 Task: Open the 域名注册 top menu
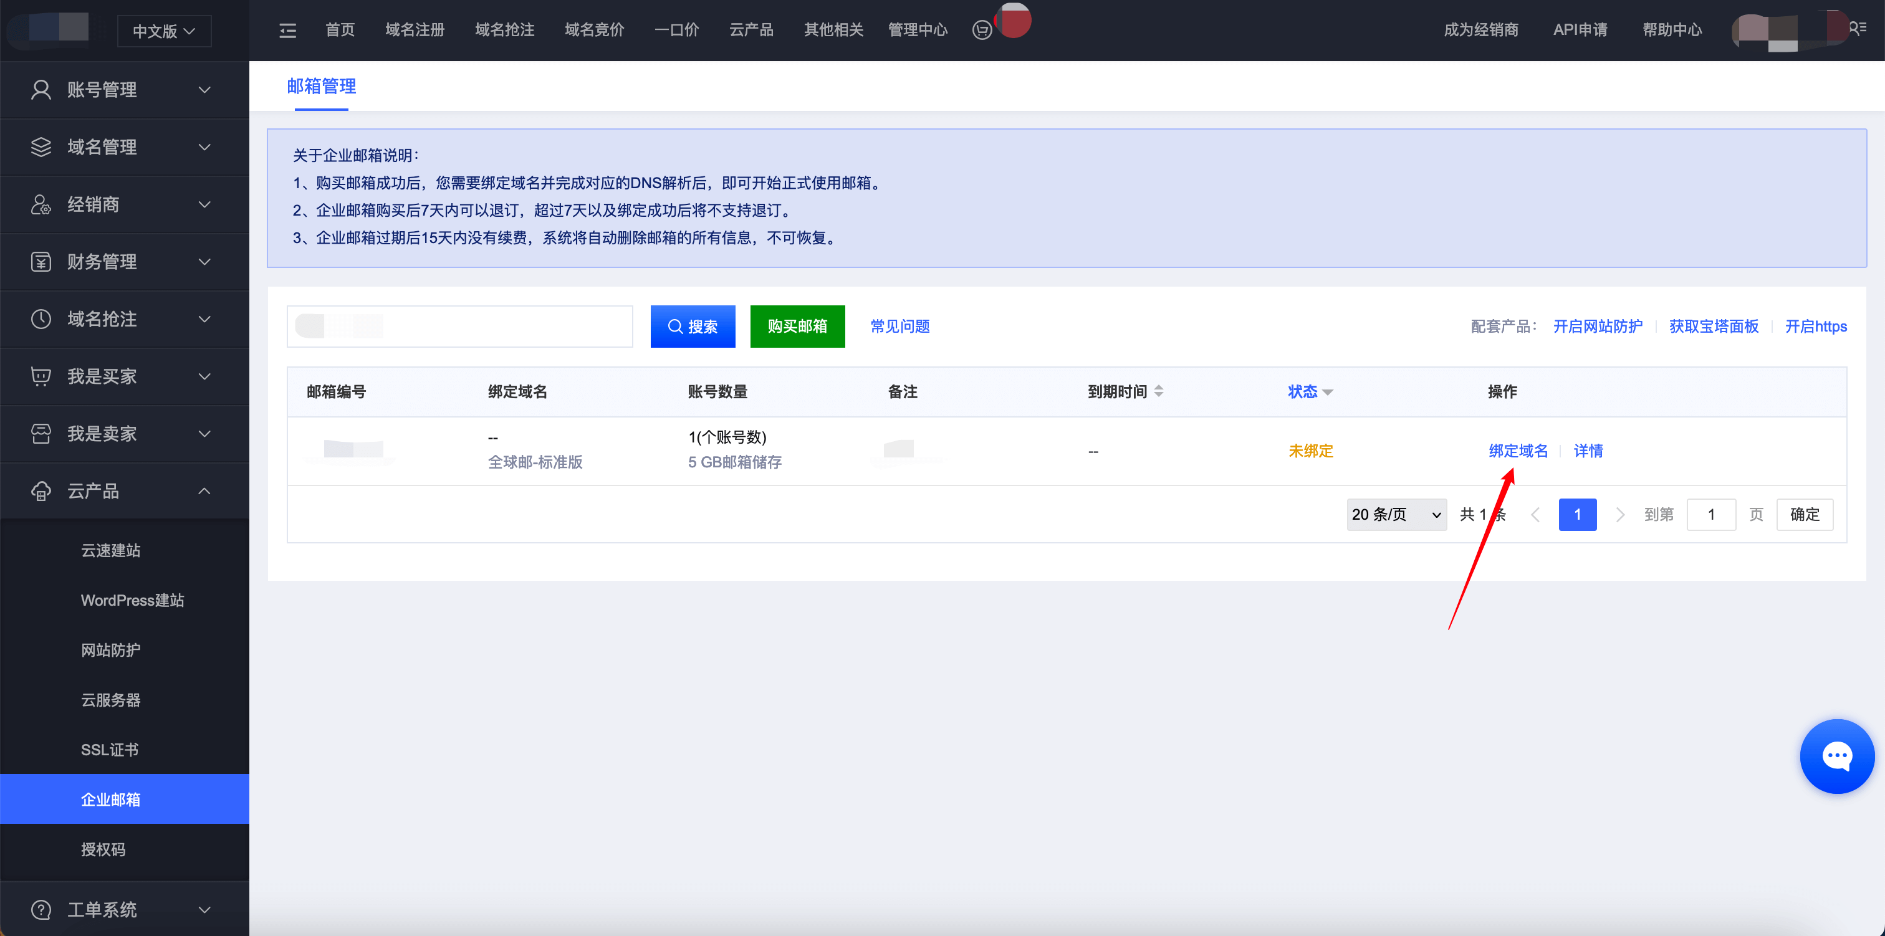pyautogui.click(x=415, y=30)
